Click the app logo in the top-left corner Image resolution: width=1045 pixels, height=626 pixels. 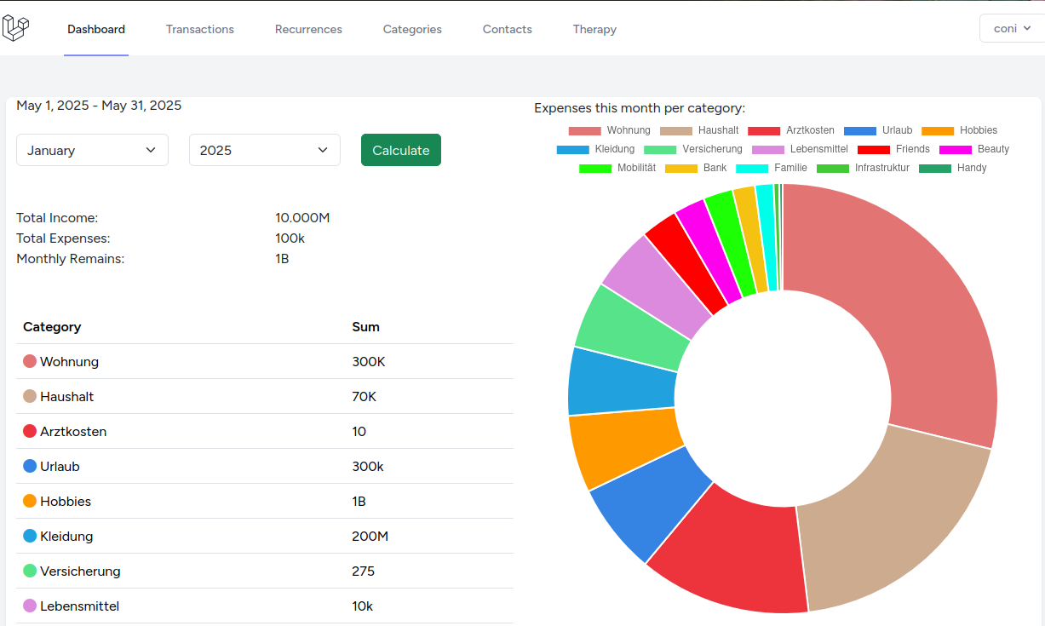(x=15, y=27)
